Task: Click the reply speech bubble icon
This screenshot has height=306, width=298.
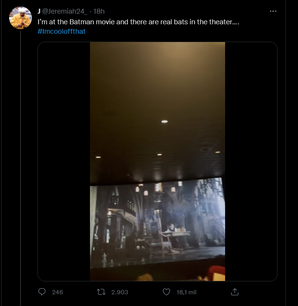Action: [x=43, y=292]
